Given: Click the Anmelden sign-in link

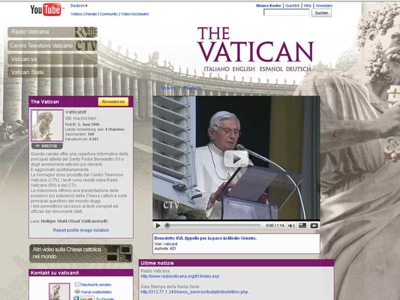Looking at the screenshot, I should click(x=324, y=6).
